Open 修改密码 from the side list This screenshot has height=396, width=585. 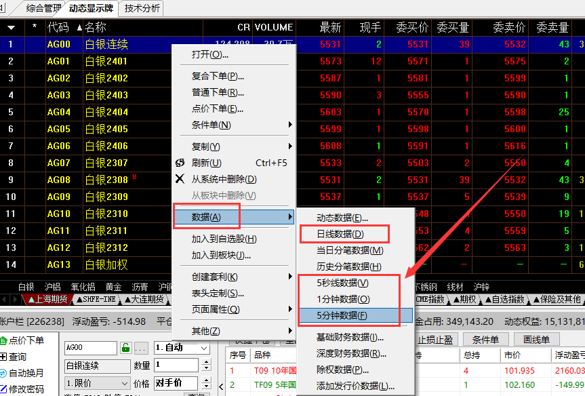point(22,389)
